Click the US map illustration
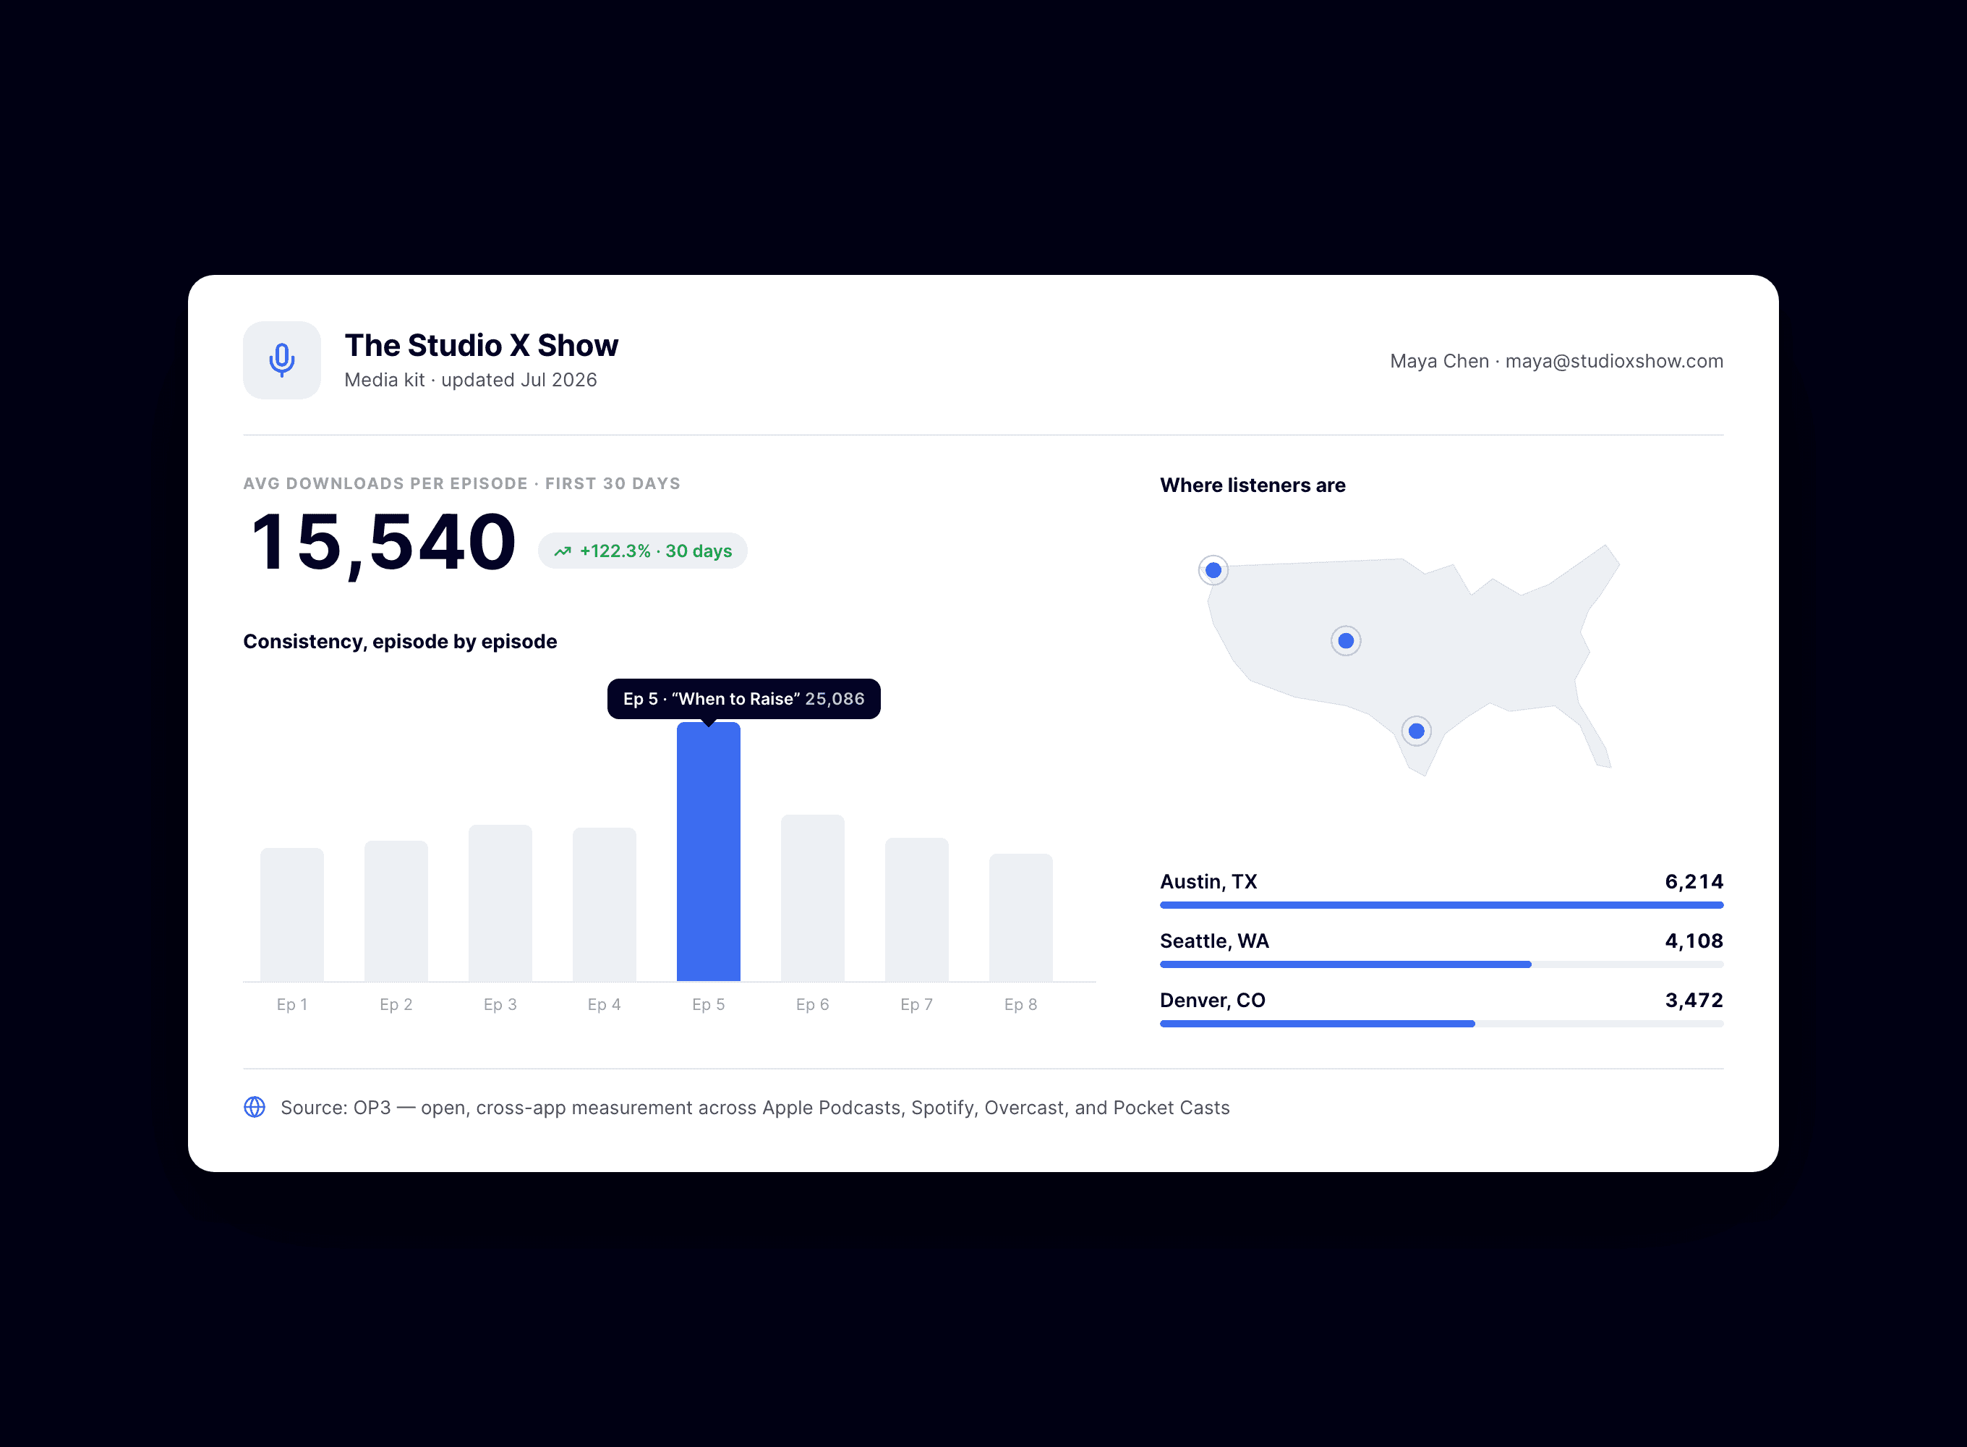Screen dimensions: 1967x1447 pos(1411,661)
